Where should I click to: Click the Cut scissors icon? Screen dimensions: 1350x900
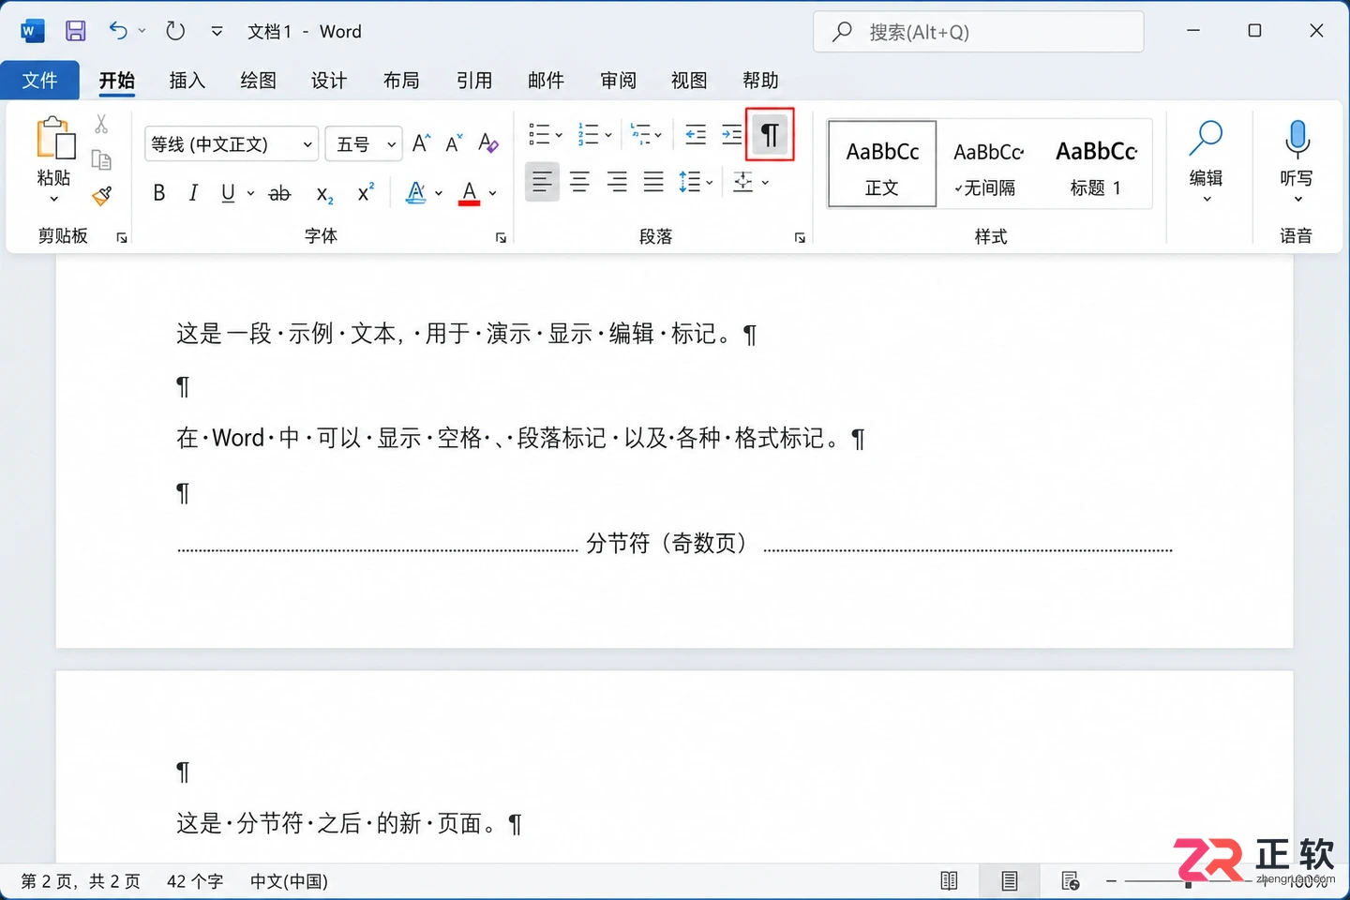point(101,124)
